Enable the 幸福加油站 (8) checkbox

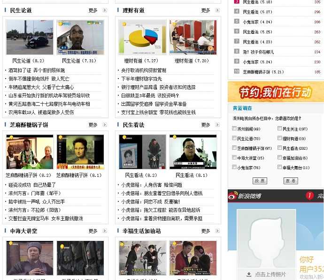coord(279,157)
